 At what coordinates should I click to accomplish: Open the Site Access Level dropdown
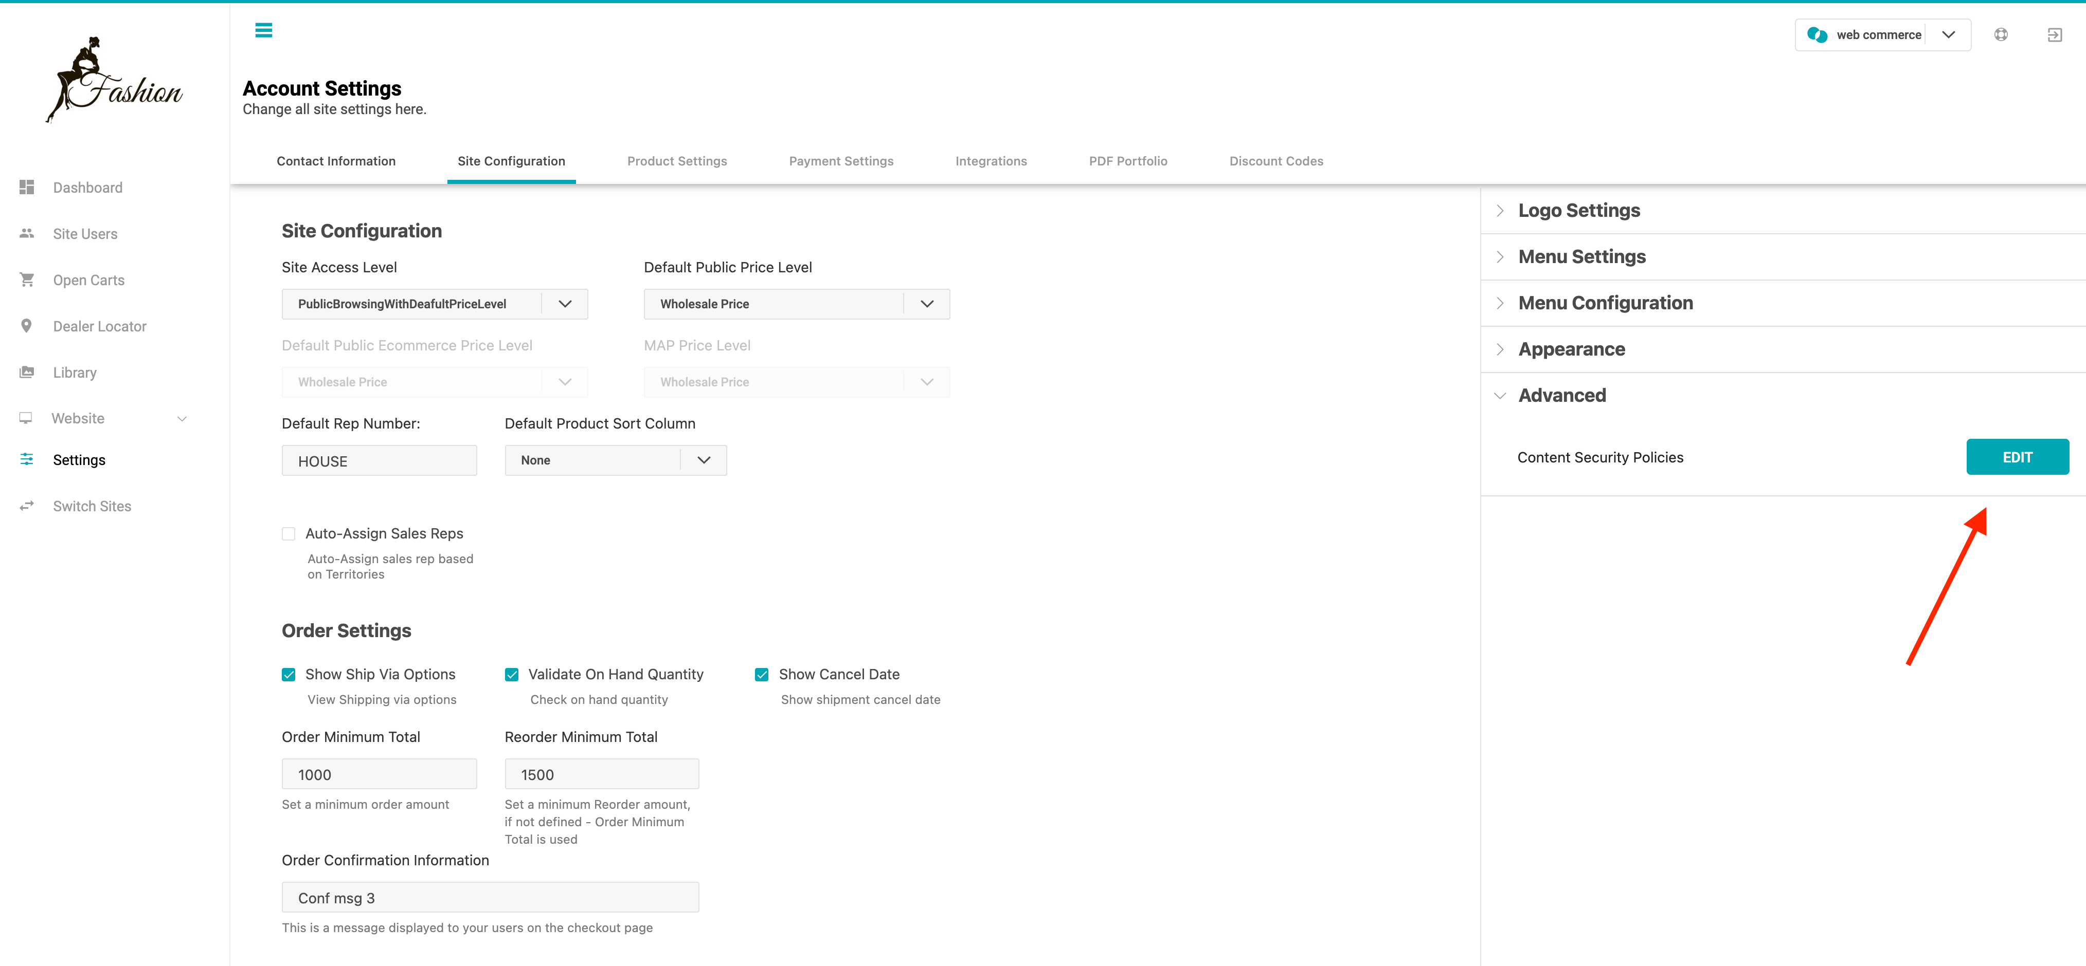click(x=435, y=303)
